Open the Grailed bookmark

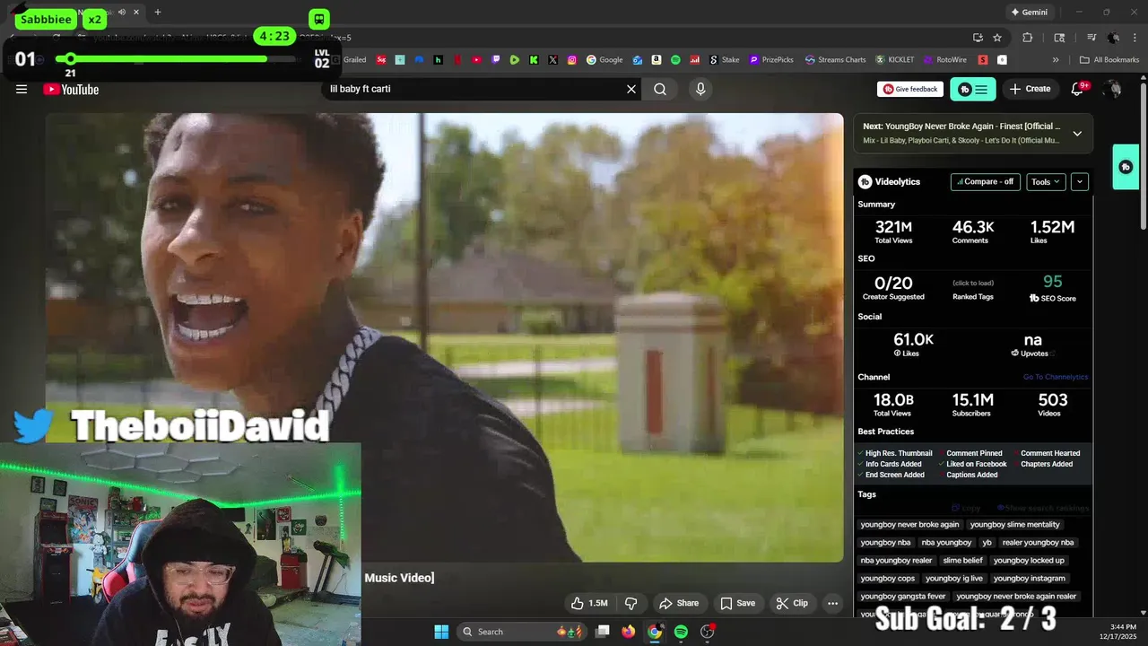[x=349, y=60]
